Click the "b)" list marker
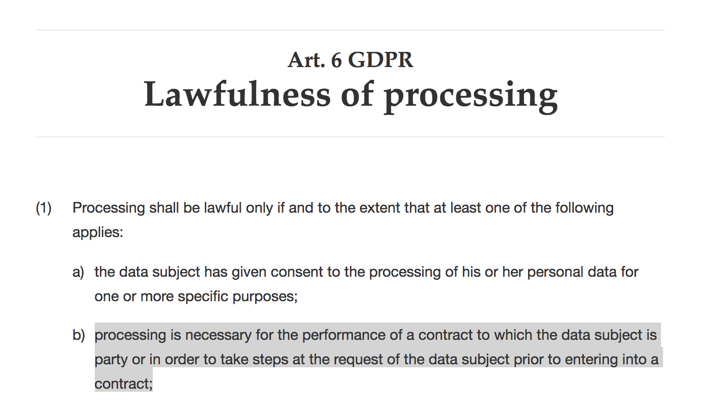This screenshot has width=719, height=406. tap(78, 335)
